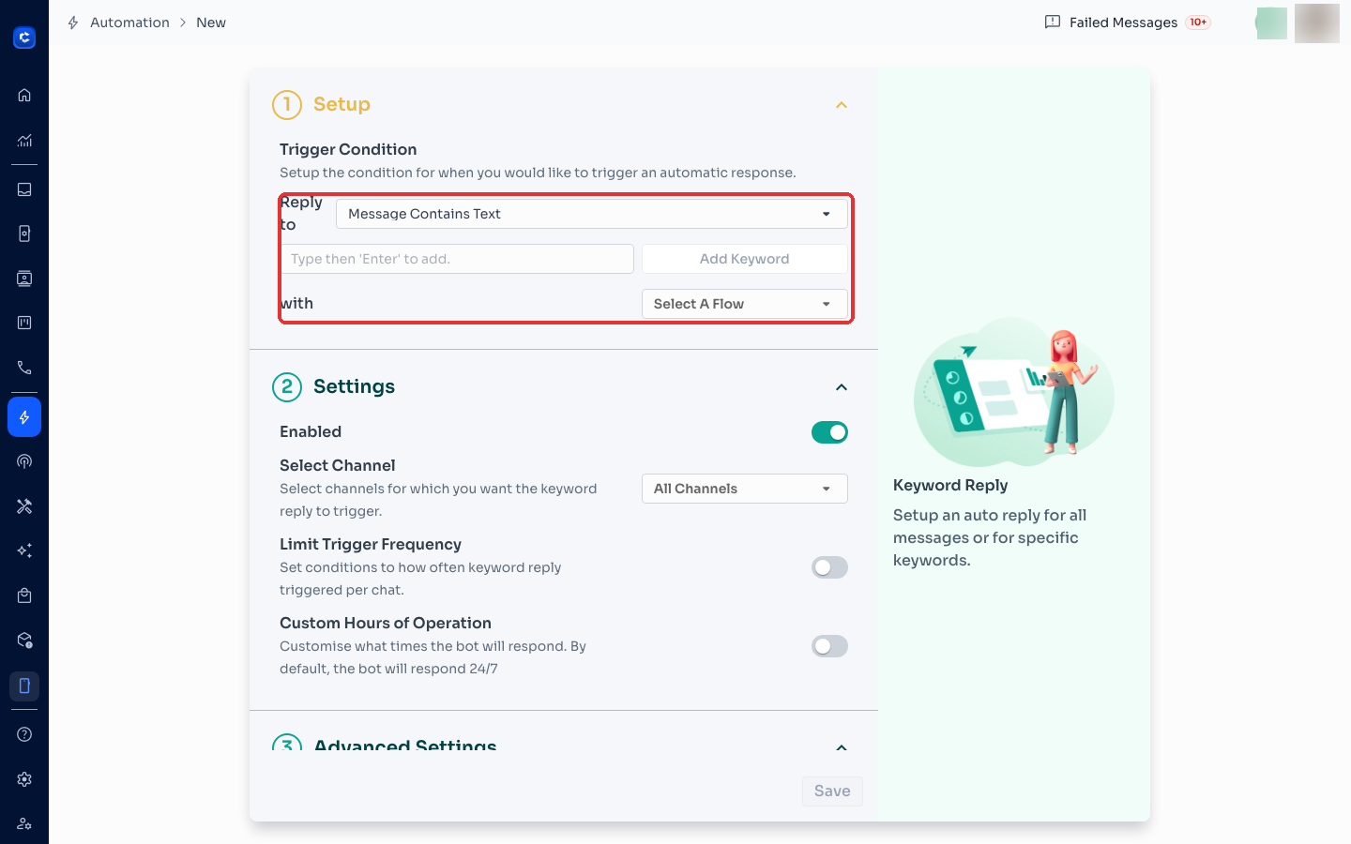
Task: Open the Select A Flow dropdown
Action: click(x=744, y=304)
